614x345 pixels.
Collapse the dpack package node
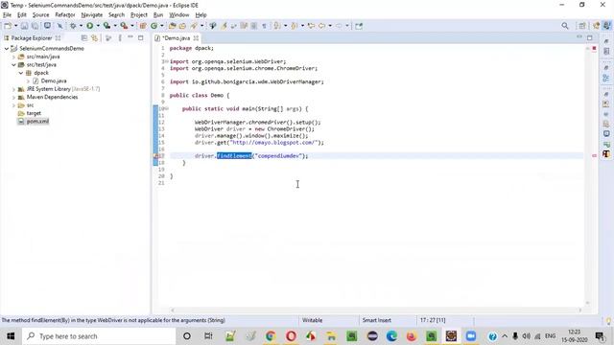(x=21, y=73)
